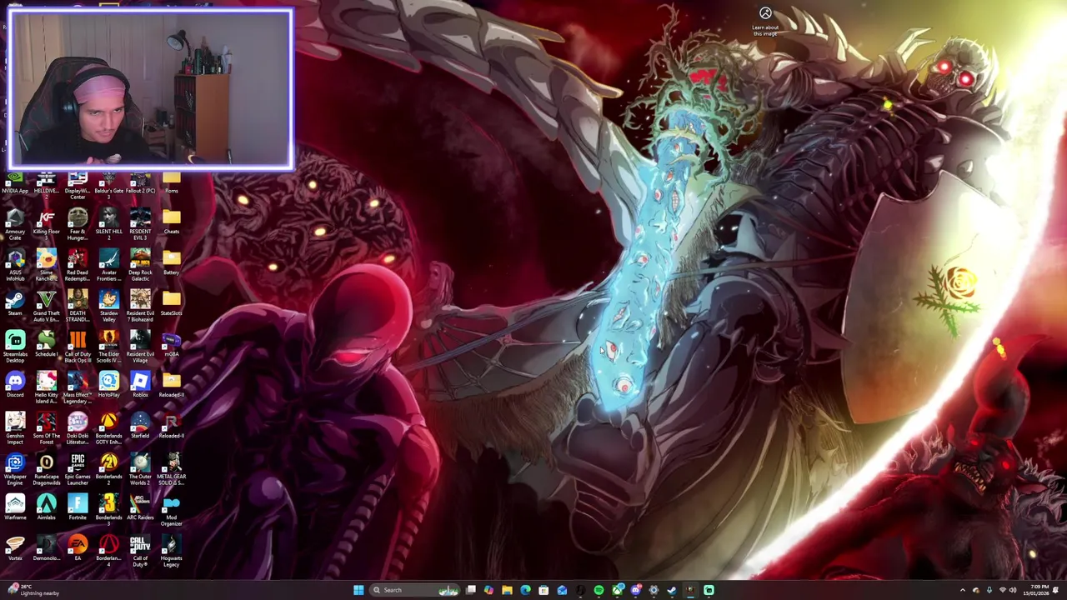Screen dimensions: 1067x600
Task: Select the Schedule I icon
Action: (46, 344)
